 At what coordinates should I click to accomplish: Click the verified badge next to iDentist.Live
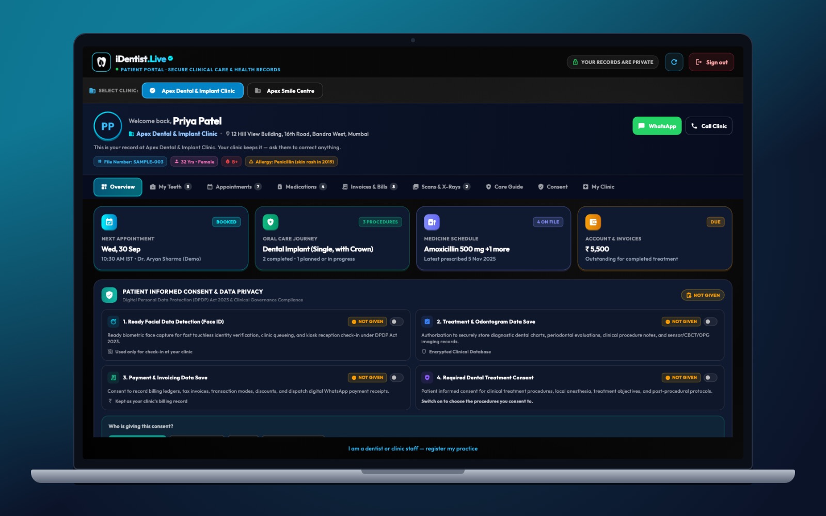[170, 58]
